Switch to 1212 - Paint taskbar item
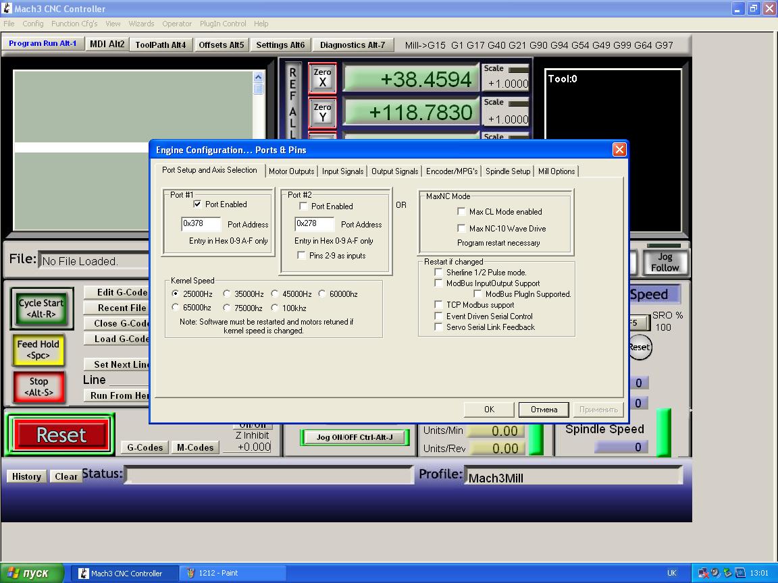This screenshot has width=778, height=583. tap(232, 573)
